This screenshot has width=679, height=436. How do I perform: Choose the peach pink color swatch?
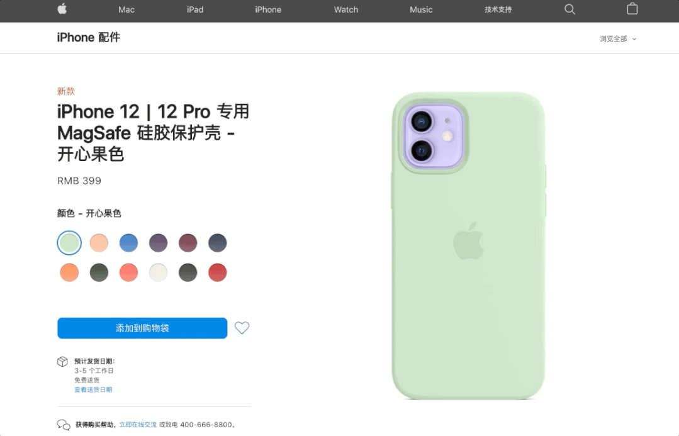point(99,243)
